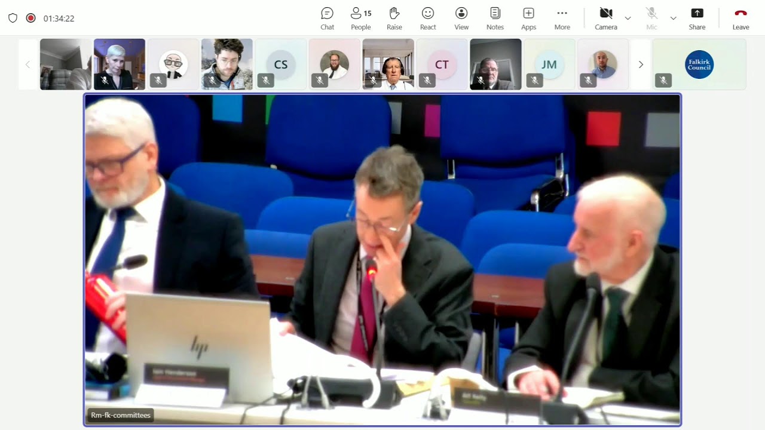The height and width of the screenshot is (430, 765).
Task: Click muted mic icon on JM tile
Action: coord(534,80)
